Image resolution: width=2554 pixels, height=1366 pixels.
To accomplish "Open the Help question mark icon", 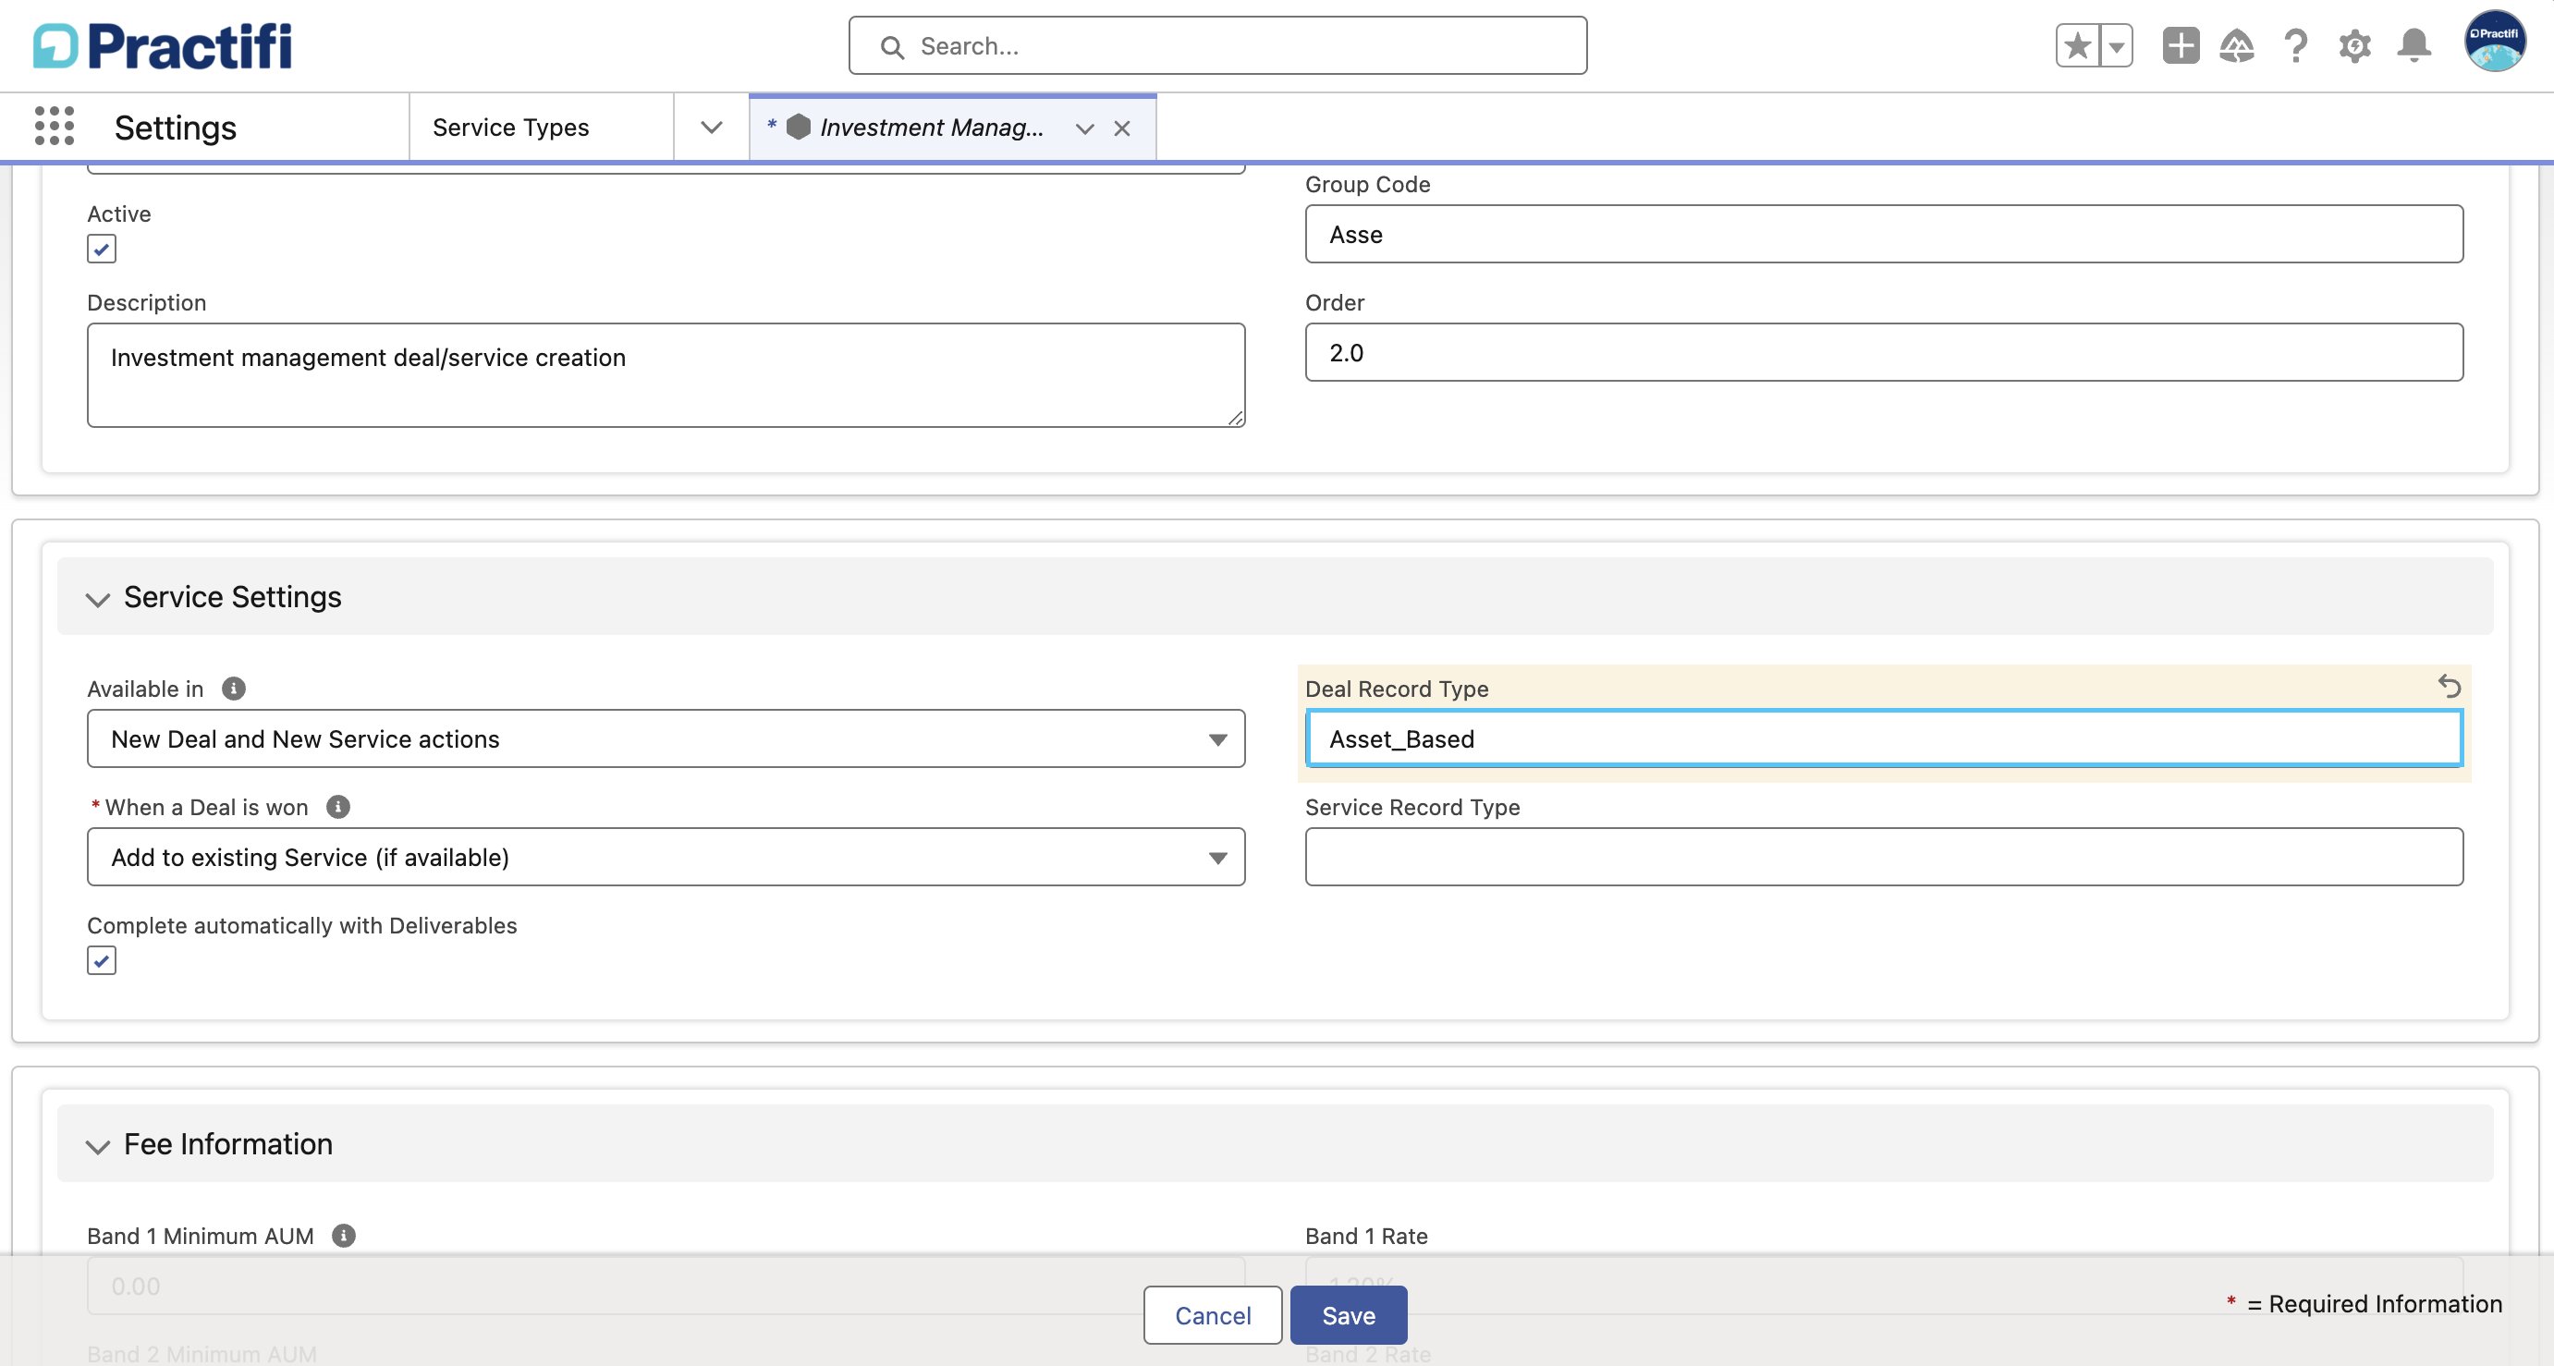I will pos(2295,45).
